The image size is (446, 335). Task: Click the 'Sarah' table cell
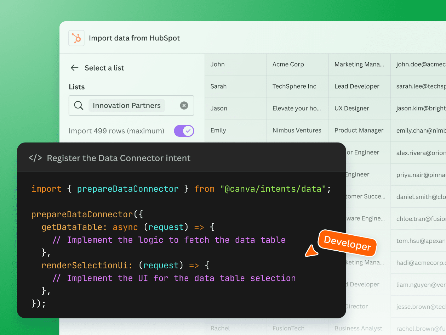pos(236,86)
